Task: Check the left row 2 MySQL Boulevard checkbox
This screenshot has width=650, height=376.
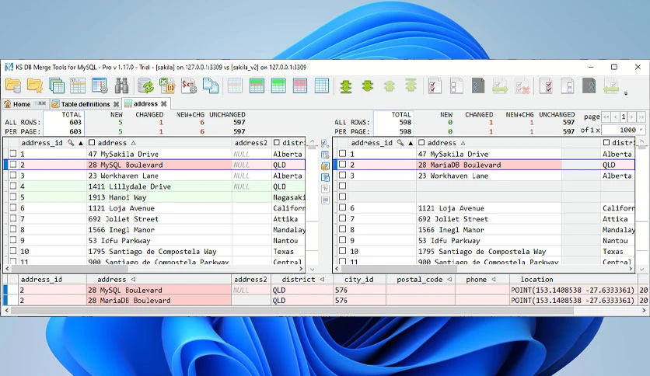Action: (x=13, y=164)
